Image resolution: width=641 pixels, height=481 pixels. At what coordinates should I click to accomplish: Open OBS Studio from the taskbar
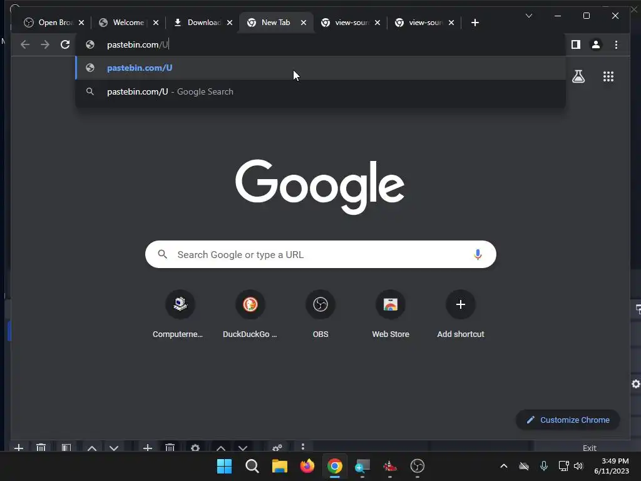[x=418, y=466]
